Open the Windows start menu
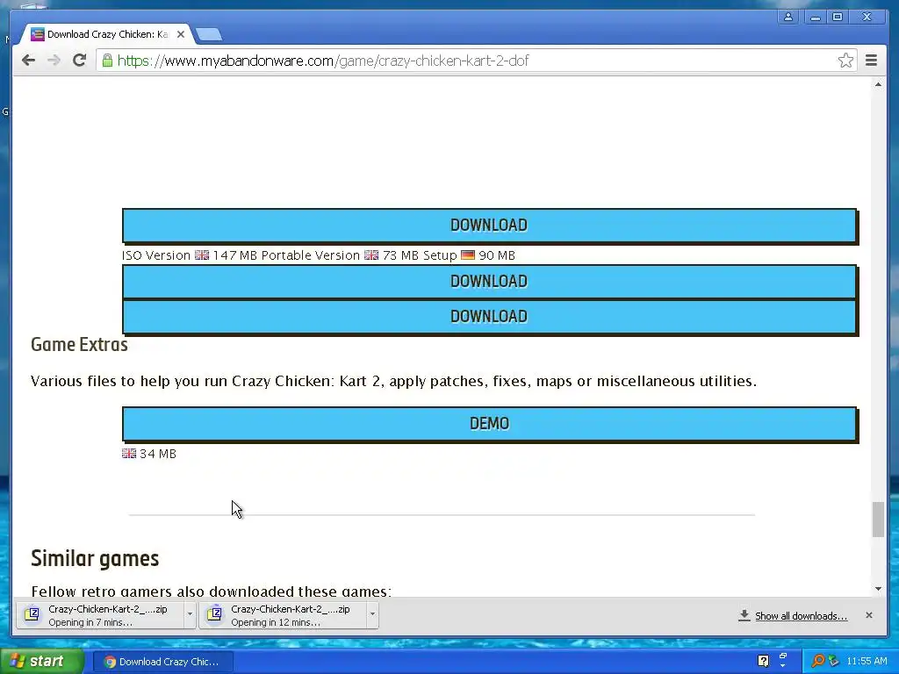 coord(41,661)
